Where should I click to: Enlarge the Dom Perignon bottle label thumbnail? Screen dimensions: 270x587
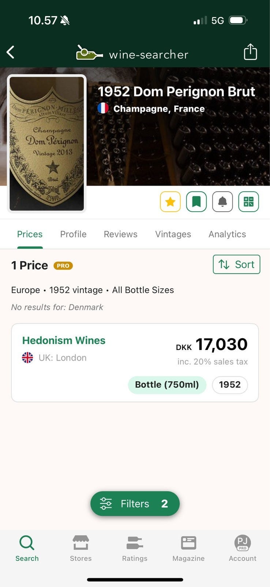[47, 143]
